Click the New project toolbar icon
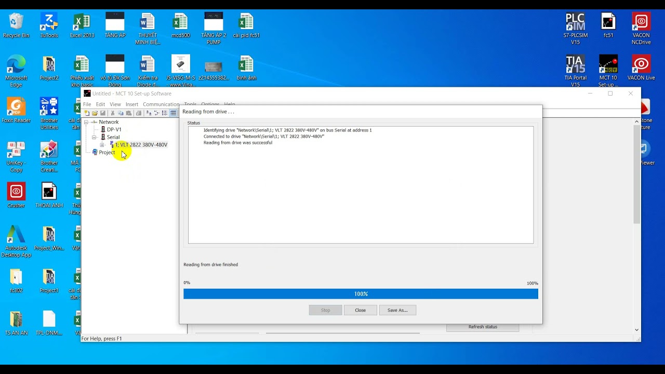The height and width of the screenshot is (374, 665). (87, 113)
